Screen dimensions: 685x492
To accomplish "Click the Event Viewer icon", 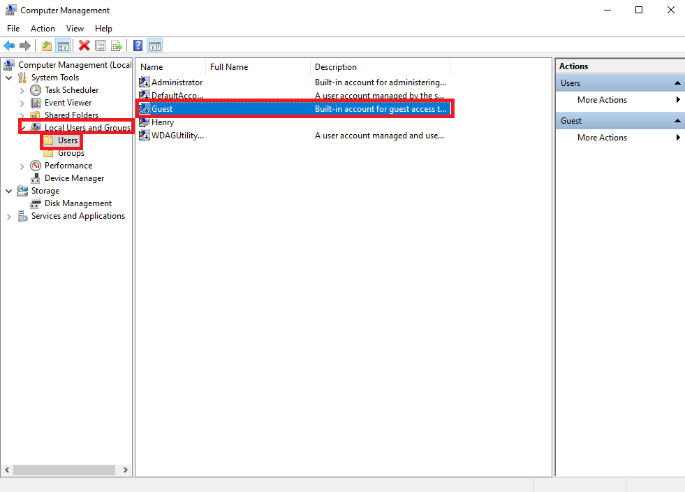I will click(x=36, y=103).
